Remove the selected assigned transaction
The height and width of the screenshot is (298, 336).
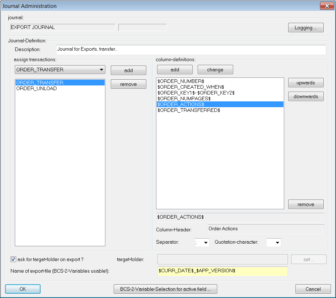click(x=129, y=84)
